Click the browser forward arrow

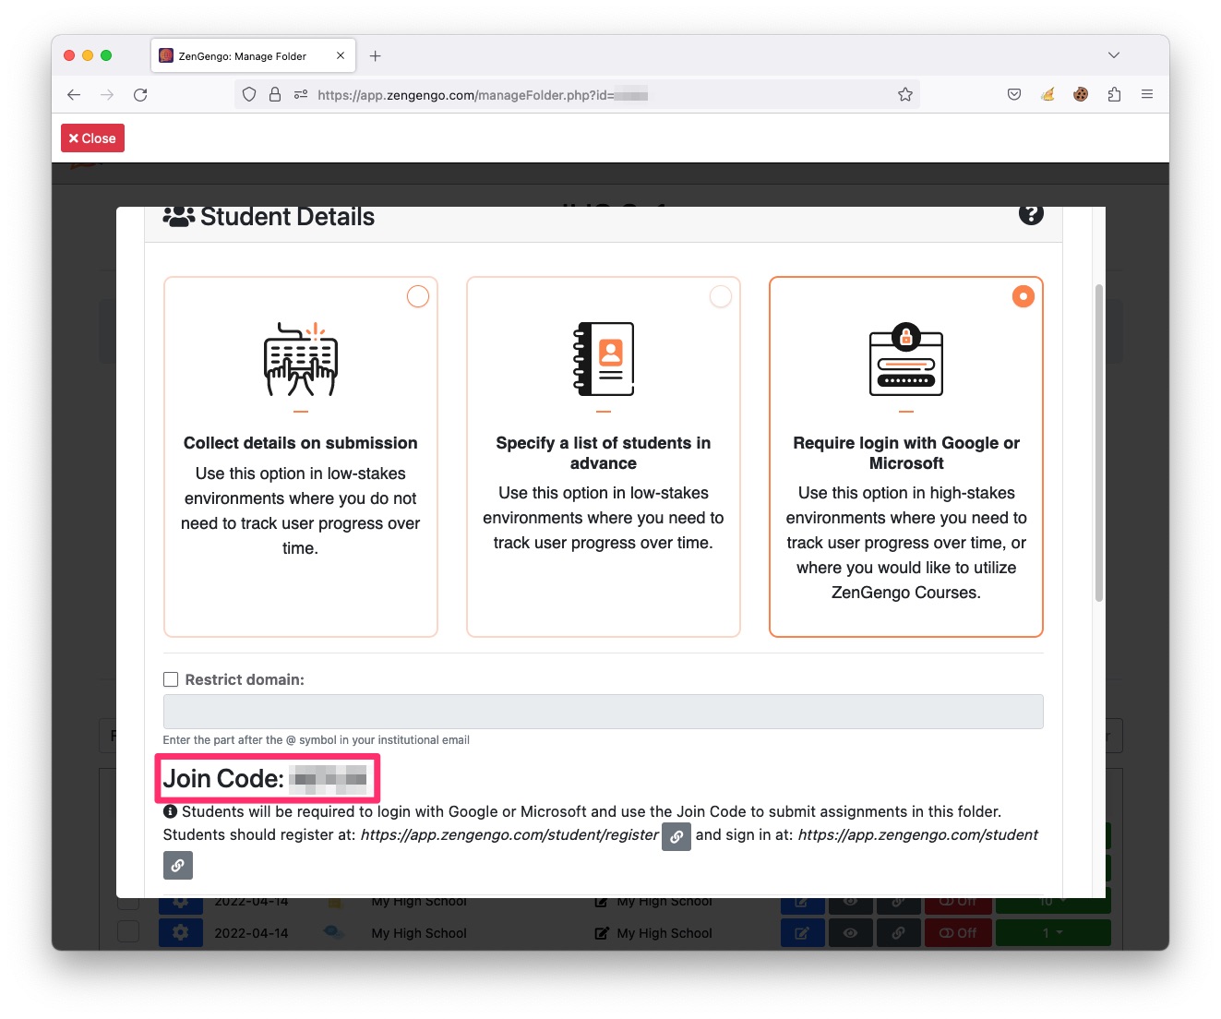pyautogui.click(x=107, y=94)
